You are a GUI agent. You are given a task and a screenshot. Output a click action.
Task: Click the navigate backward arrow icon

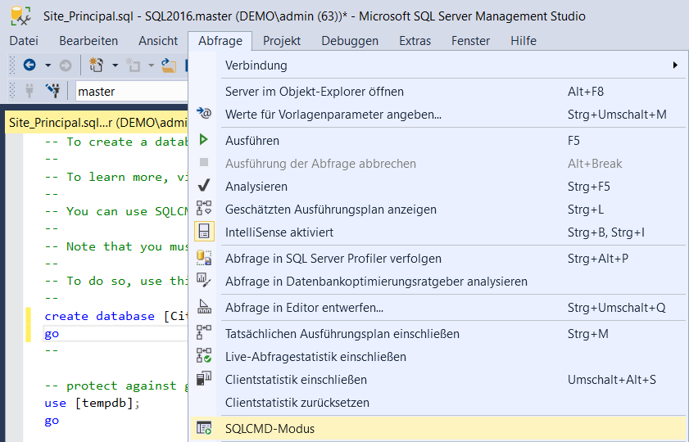[x=29, y=65]
